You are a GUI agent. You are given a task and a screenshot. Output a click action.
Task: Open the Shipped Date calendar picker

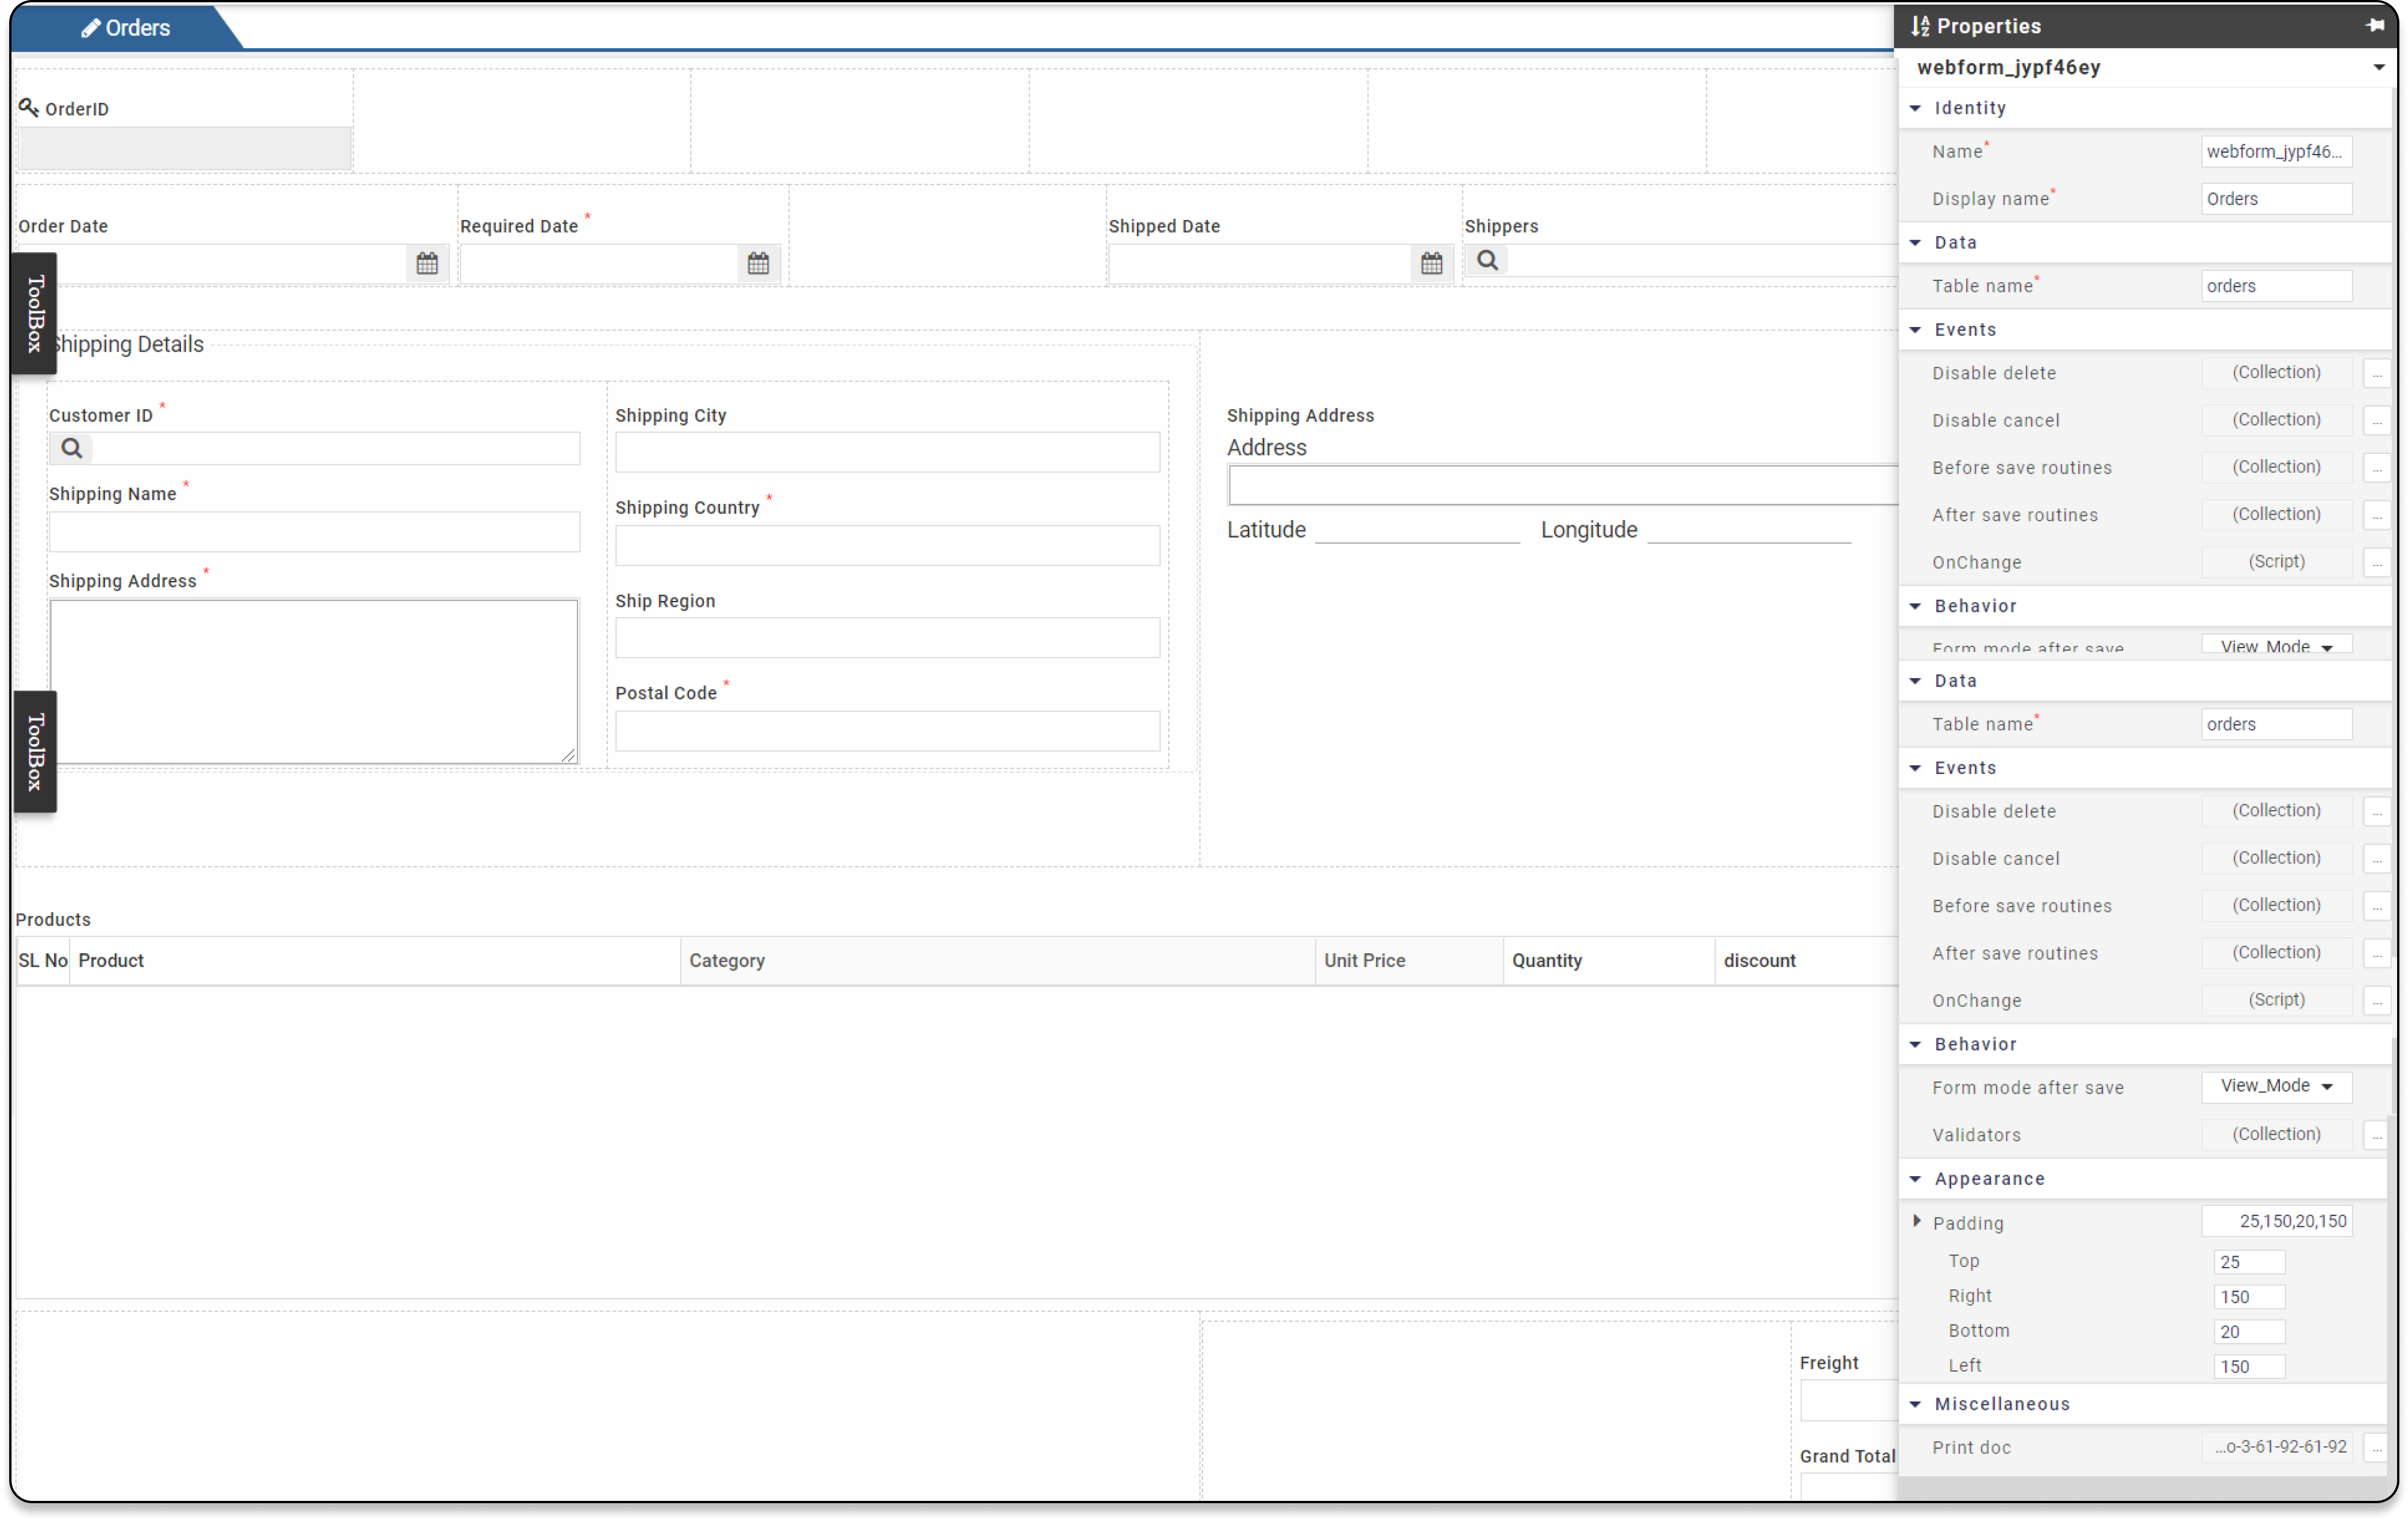(x=1431, y=263)
